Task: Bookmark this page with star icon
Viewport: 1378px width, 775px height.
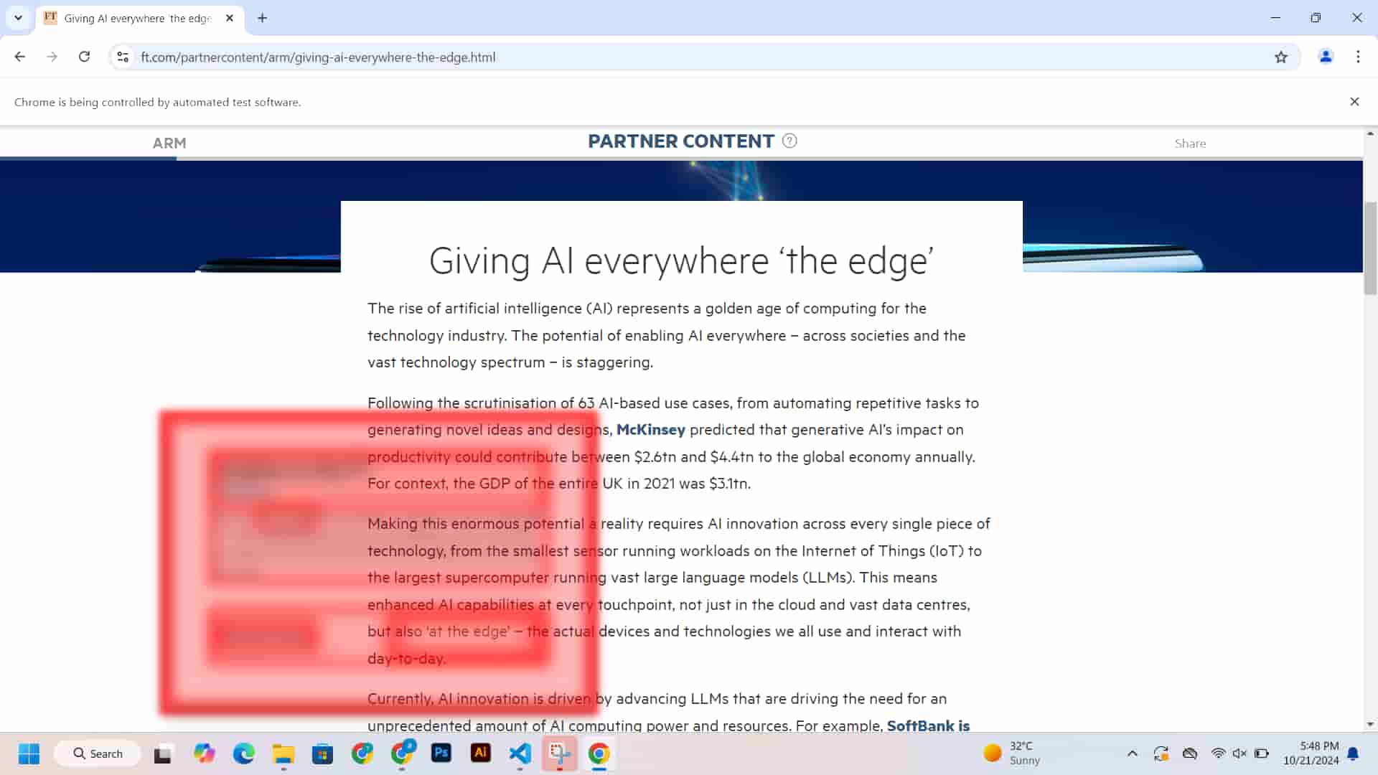Action: pos(1281,57)
